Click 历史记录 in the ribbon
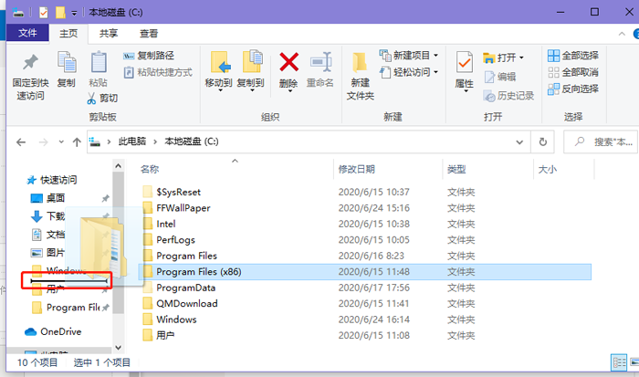639x377 pixels. tap(508, 96)
